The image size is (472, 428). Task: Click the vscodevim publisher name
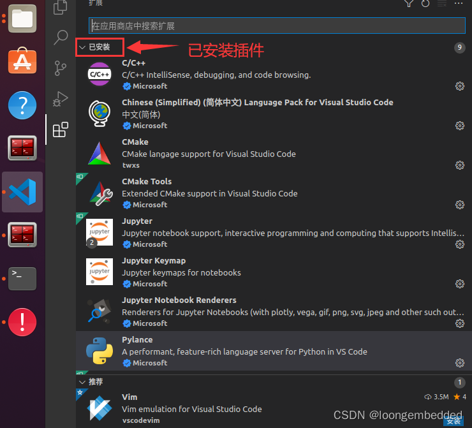click(141, 420)
